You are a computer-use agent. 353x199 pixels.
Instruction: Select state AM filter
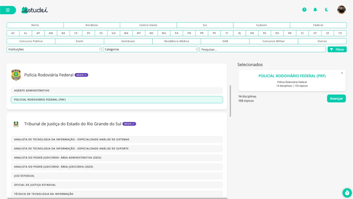click(x=51, y=33)
